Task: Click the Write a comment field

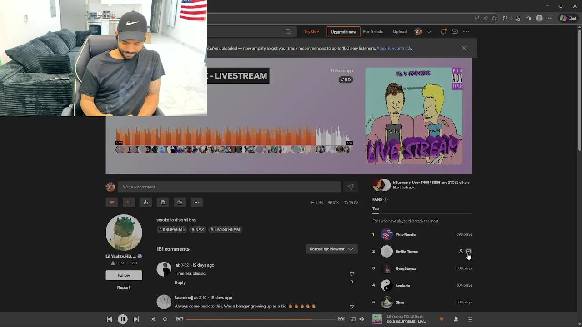Action: tap(229, 187)
